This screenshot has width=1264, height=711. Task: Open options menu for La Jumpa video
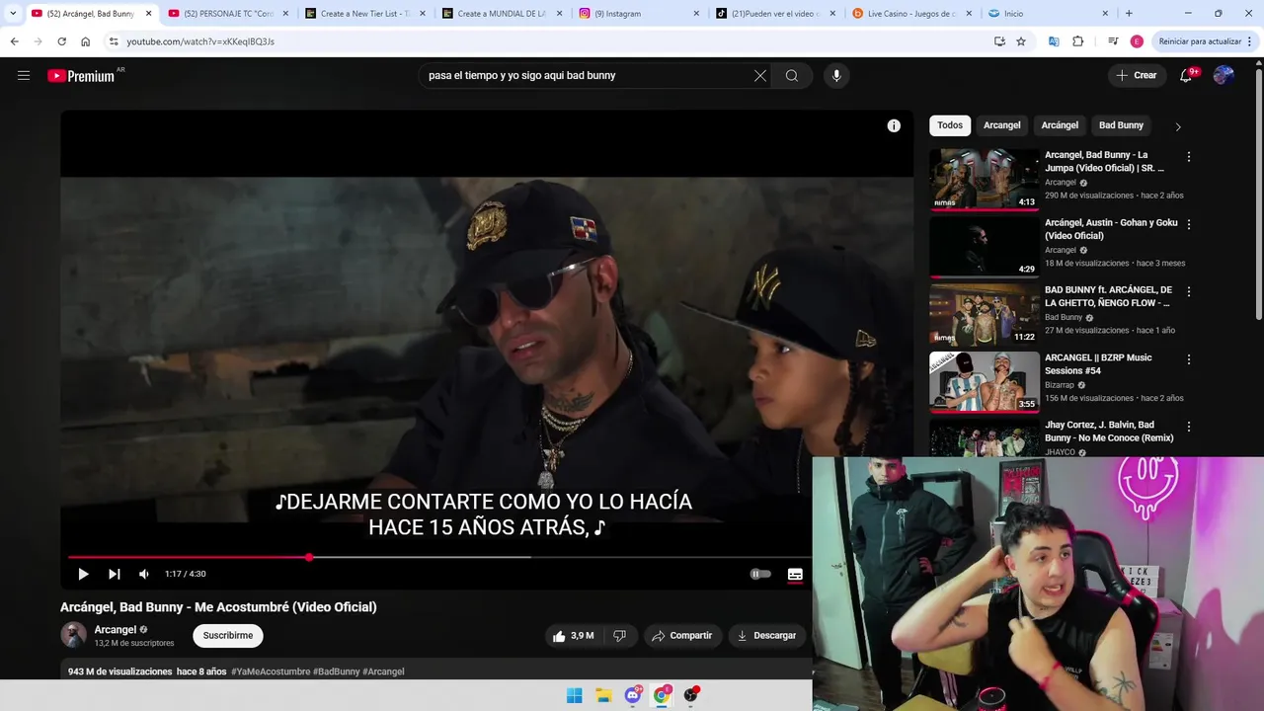1188,157
